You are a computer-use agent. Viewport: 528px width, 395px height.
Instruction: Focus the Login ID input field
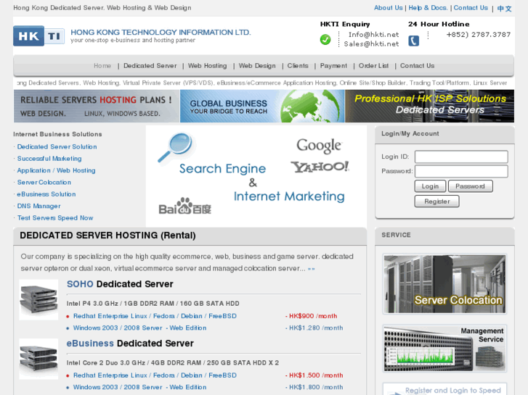(461, 157)
